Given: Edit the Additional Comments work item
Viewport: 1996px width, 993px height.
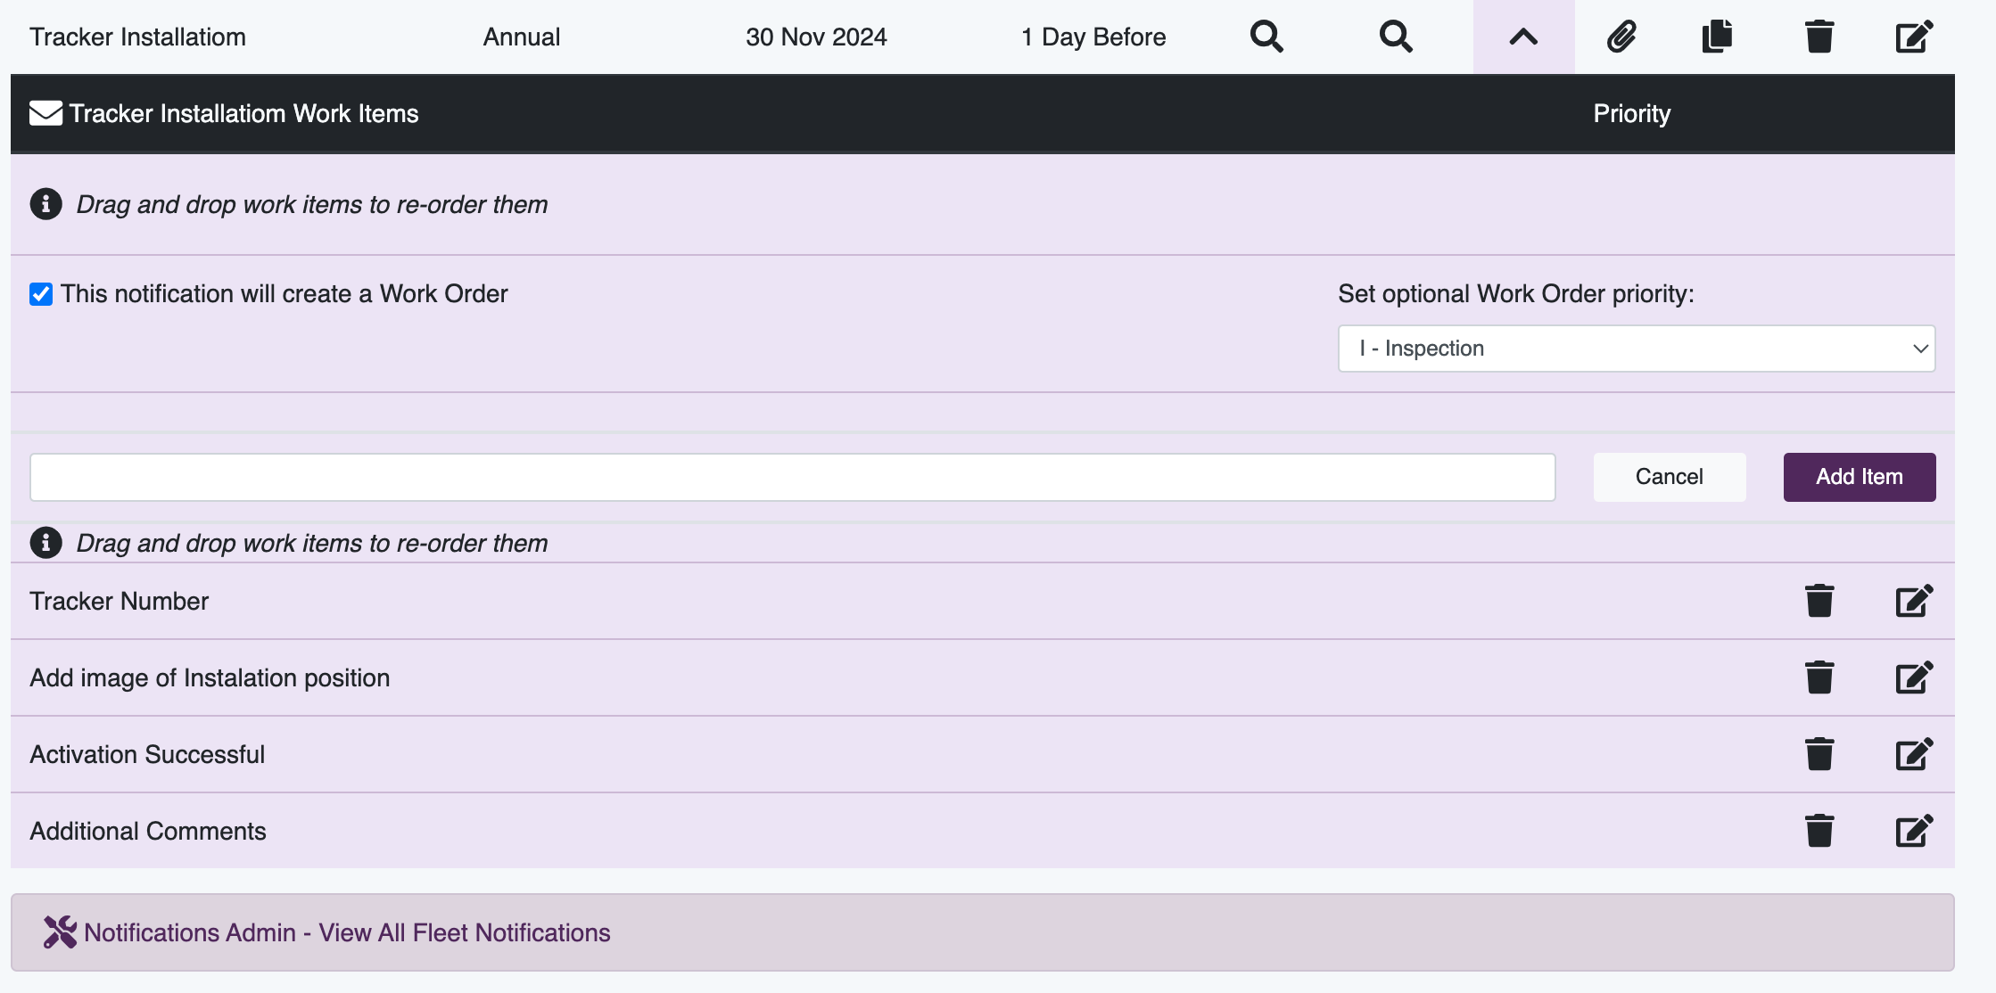Looking at the screenshot, I should click(x=1914, y=831).
